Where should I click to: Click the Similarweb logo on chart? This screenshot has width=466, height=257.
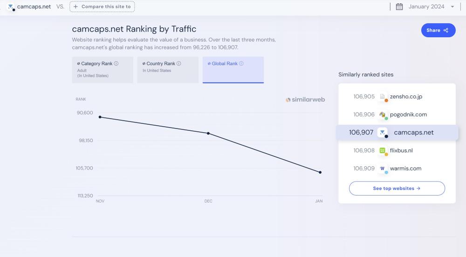point(305,100)
